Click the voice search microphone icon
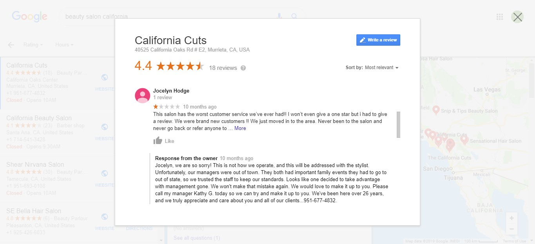Screen dimensions: 535x244 (279, 16)
